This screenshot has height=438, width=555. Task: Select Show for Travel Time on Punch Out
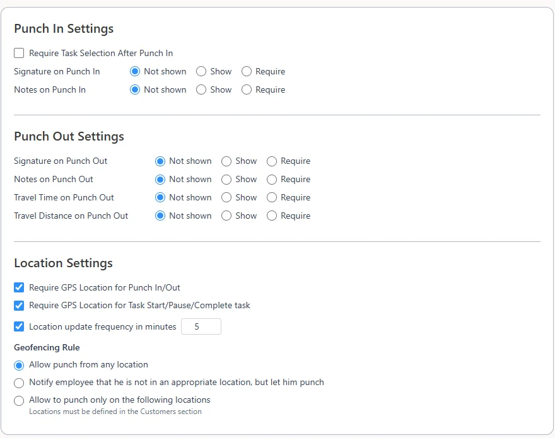pyautogui.click(x=226, y=197)
